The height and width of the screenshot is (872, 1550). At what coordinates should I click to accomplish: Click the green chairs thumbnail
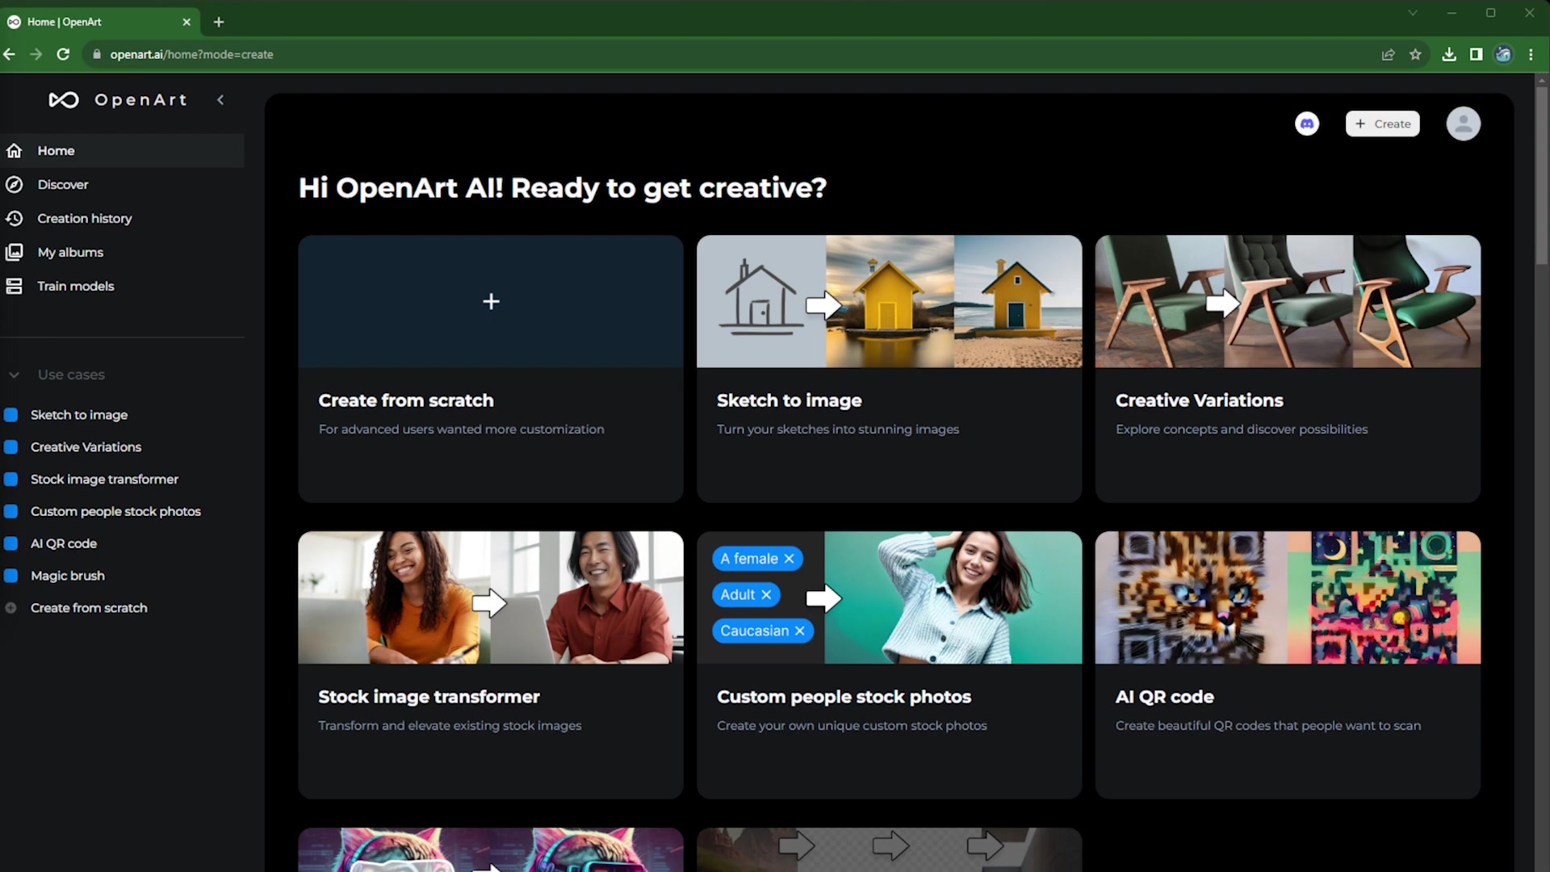tap(1288, 301)
